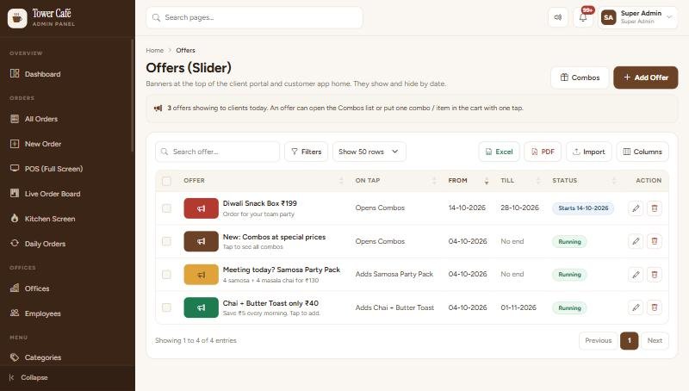689x391 pixels.
Task: Select page 1 in pagination
Action: tap(630, 340)
